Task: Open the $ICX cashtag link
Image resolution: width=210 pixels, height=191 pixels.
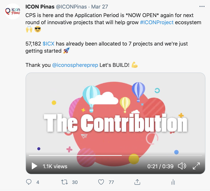Action: pos(49,43)
